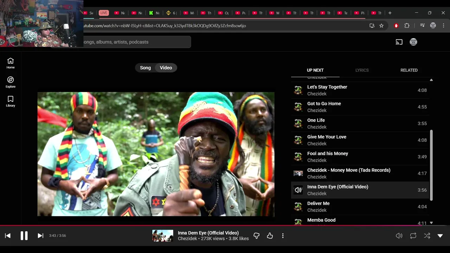Open the browser profile avatar
This screenshot has width=450, height=253.
(433, 26)
